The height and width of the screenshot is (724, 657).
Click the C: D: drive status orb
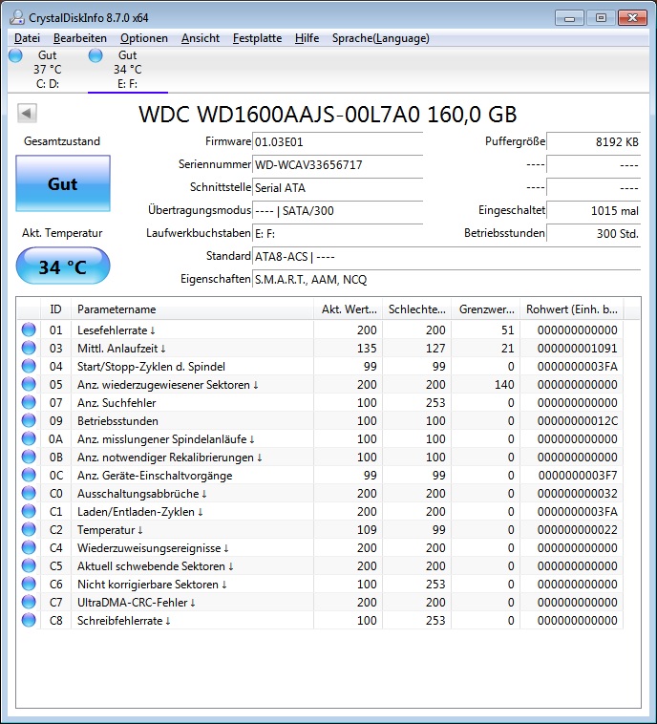(15, 55)
